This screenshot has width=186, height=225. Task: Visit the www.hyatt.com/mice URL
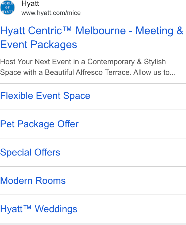[x=51, y=13]
